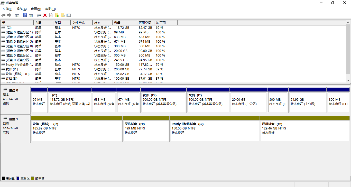Click the Back arrow toolbar icon
Screen dimensions: 351x187
[x=3, y=15]
